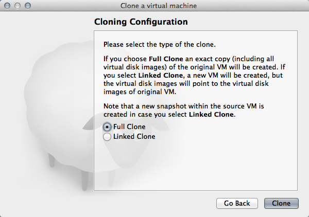Minimize the window with the yellow button

tap(18, 6)
